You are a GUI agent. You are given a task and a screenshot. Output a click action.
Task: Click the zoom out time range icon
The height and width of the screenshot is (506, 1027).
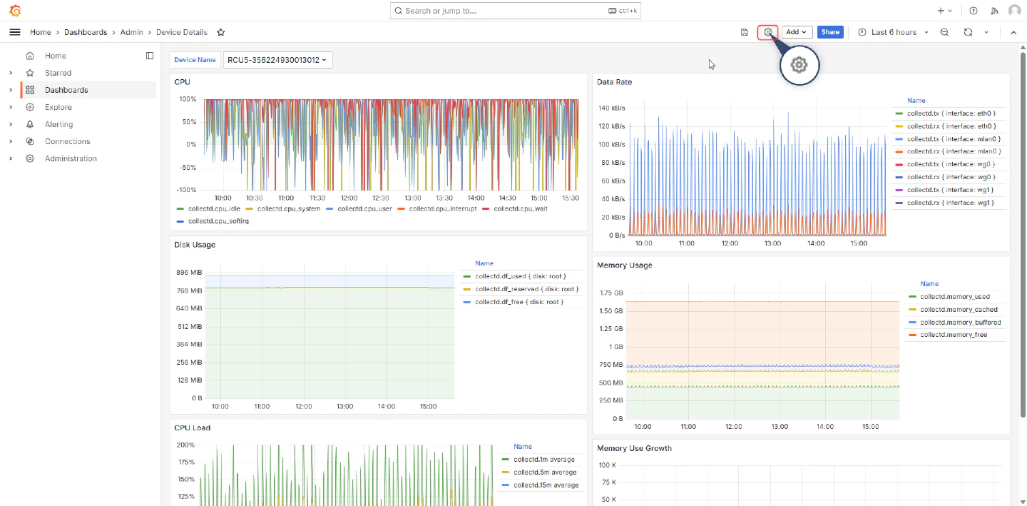(944, 32)
